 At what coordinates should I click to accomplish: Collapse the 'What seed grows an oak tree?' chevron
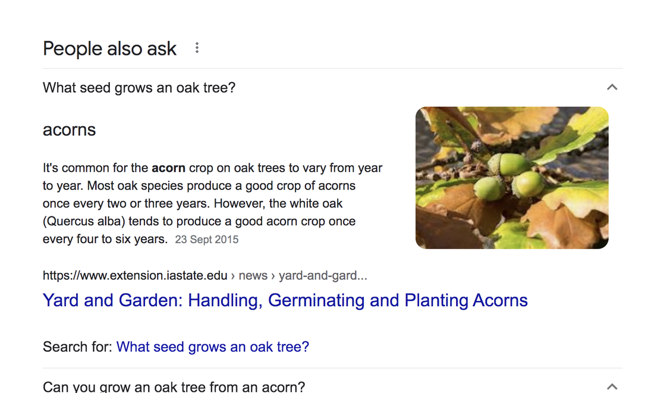[x=612, y=87]
